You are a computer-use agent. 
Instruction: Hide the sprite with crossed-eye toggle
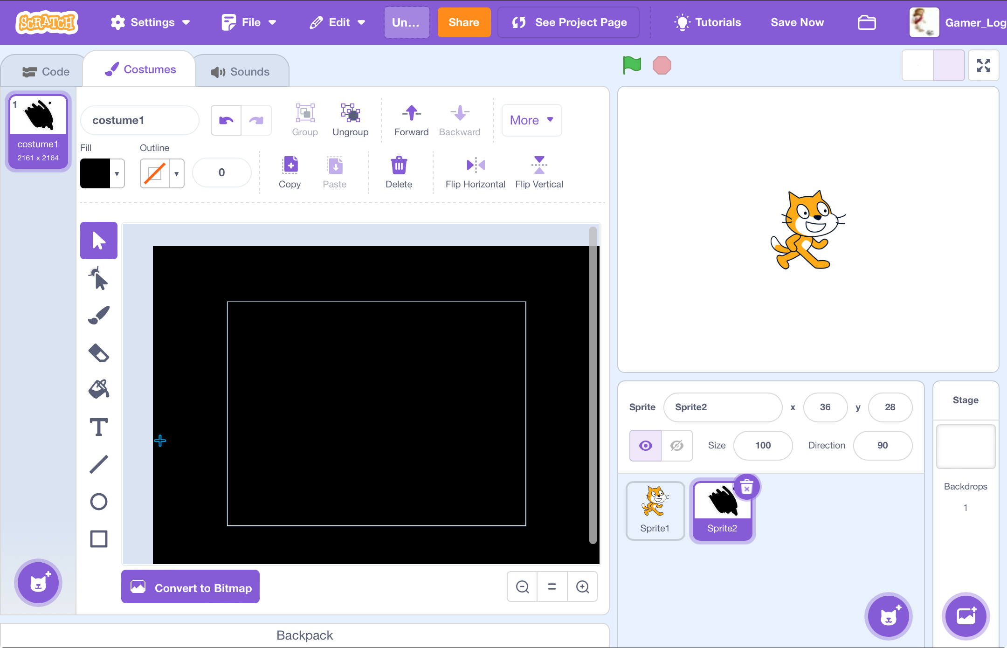677,446
